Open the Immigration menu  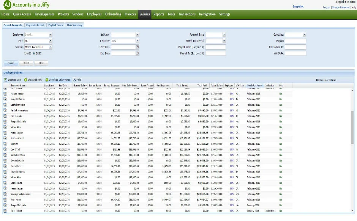(x=207, y=14)
